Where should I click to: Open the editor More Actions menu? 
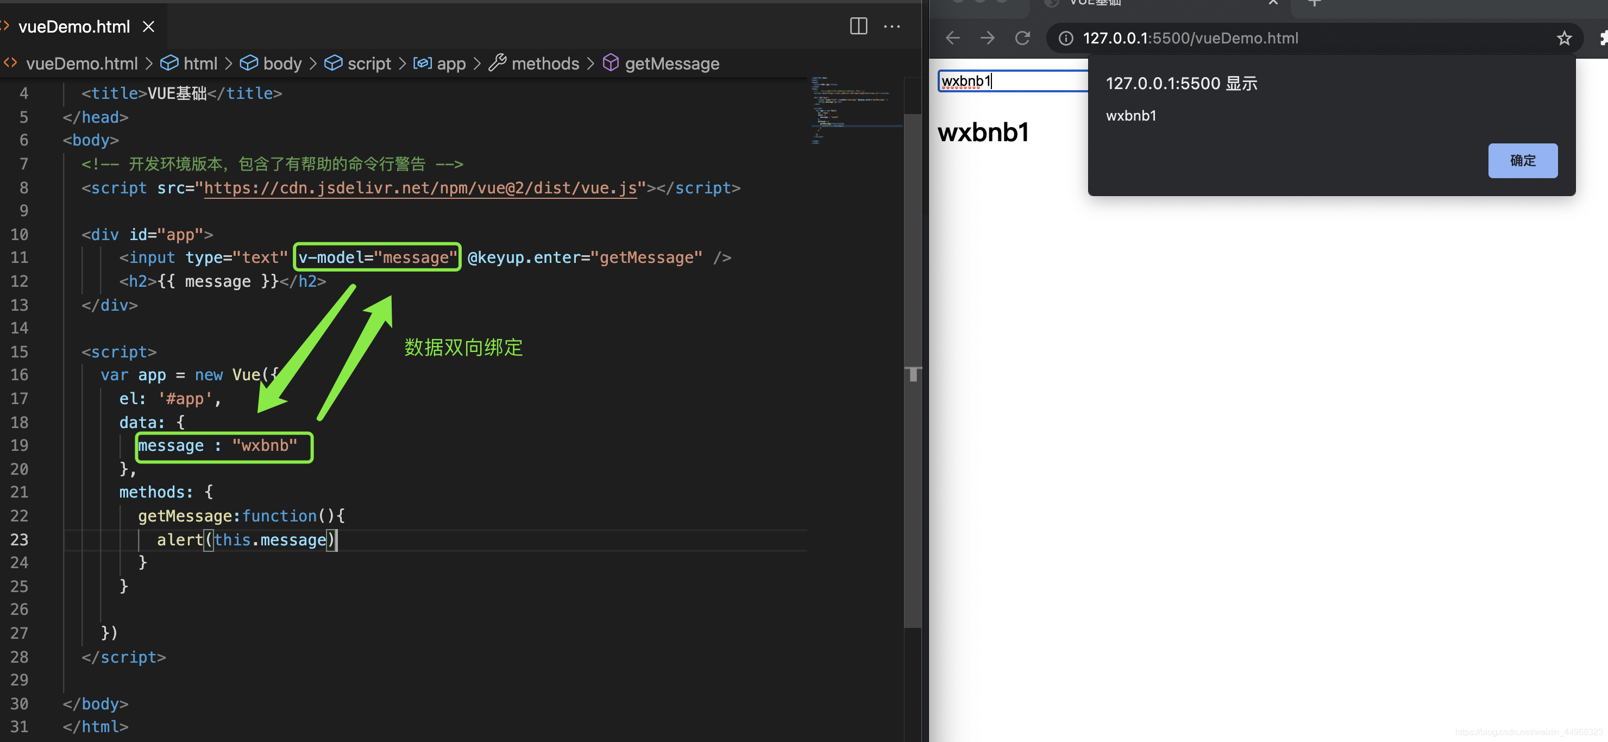pos(891,26)
